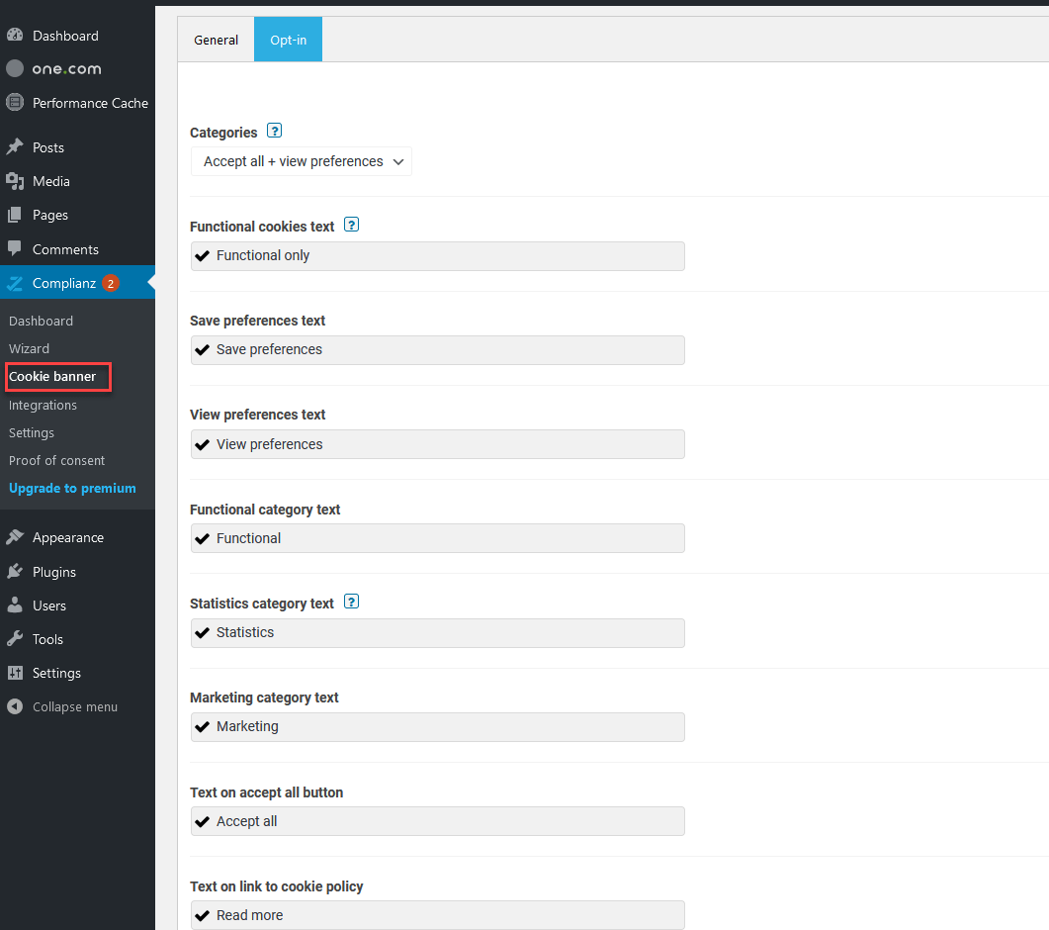Edit the Functional cookies text field
The image size is (1049, 930).
pyautogui.click(x=438, y=256)
